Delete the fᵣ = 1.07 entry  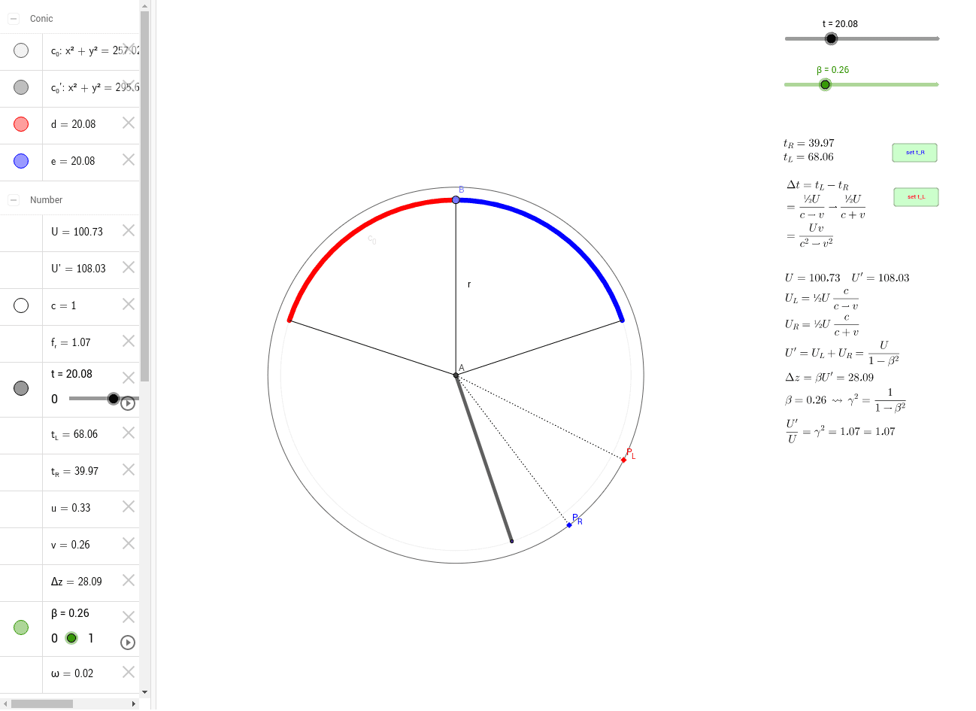129,341
